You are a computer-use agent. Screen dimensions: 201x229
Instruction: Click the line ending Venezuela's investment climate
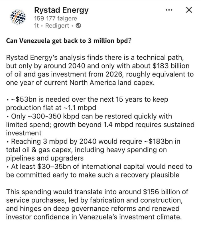(94, 217)
